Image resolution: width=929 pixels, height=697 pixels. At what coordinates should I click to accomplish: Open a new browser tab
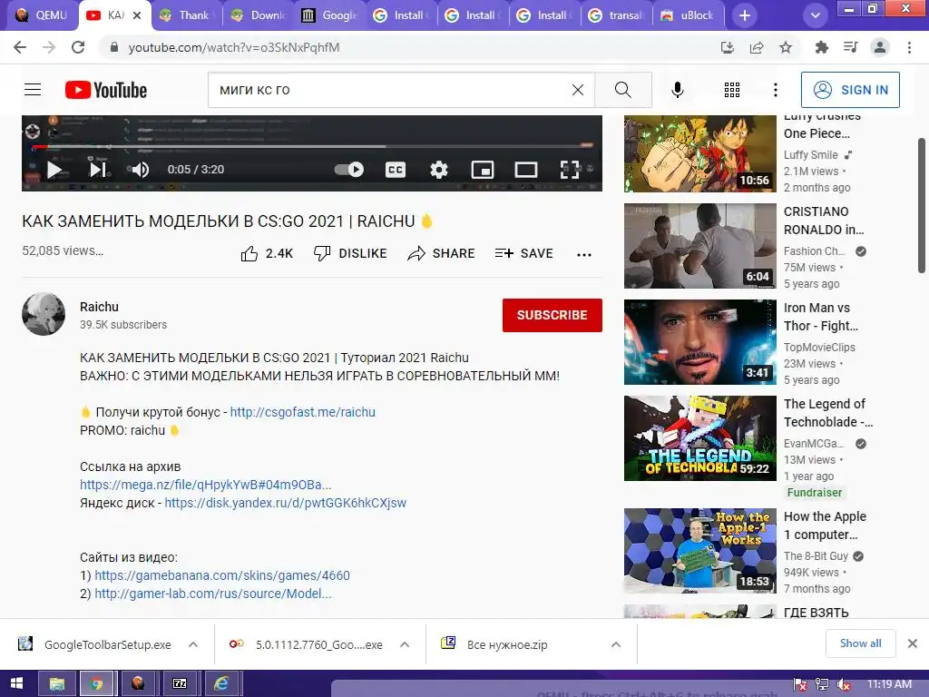coord(745,16)
